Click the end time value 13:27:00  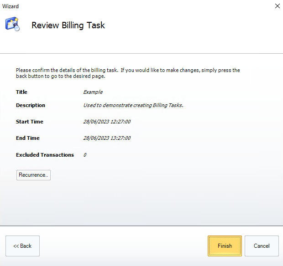click(107, 138)
